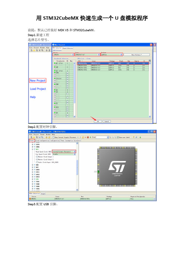Expand the RTC tree node

(32, 167)
